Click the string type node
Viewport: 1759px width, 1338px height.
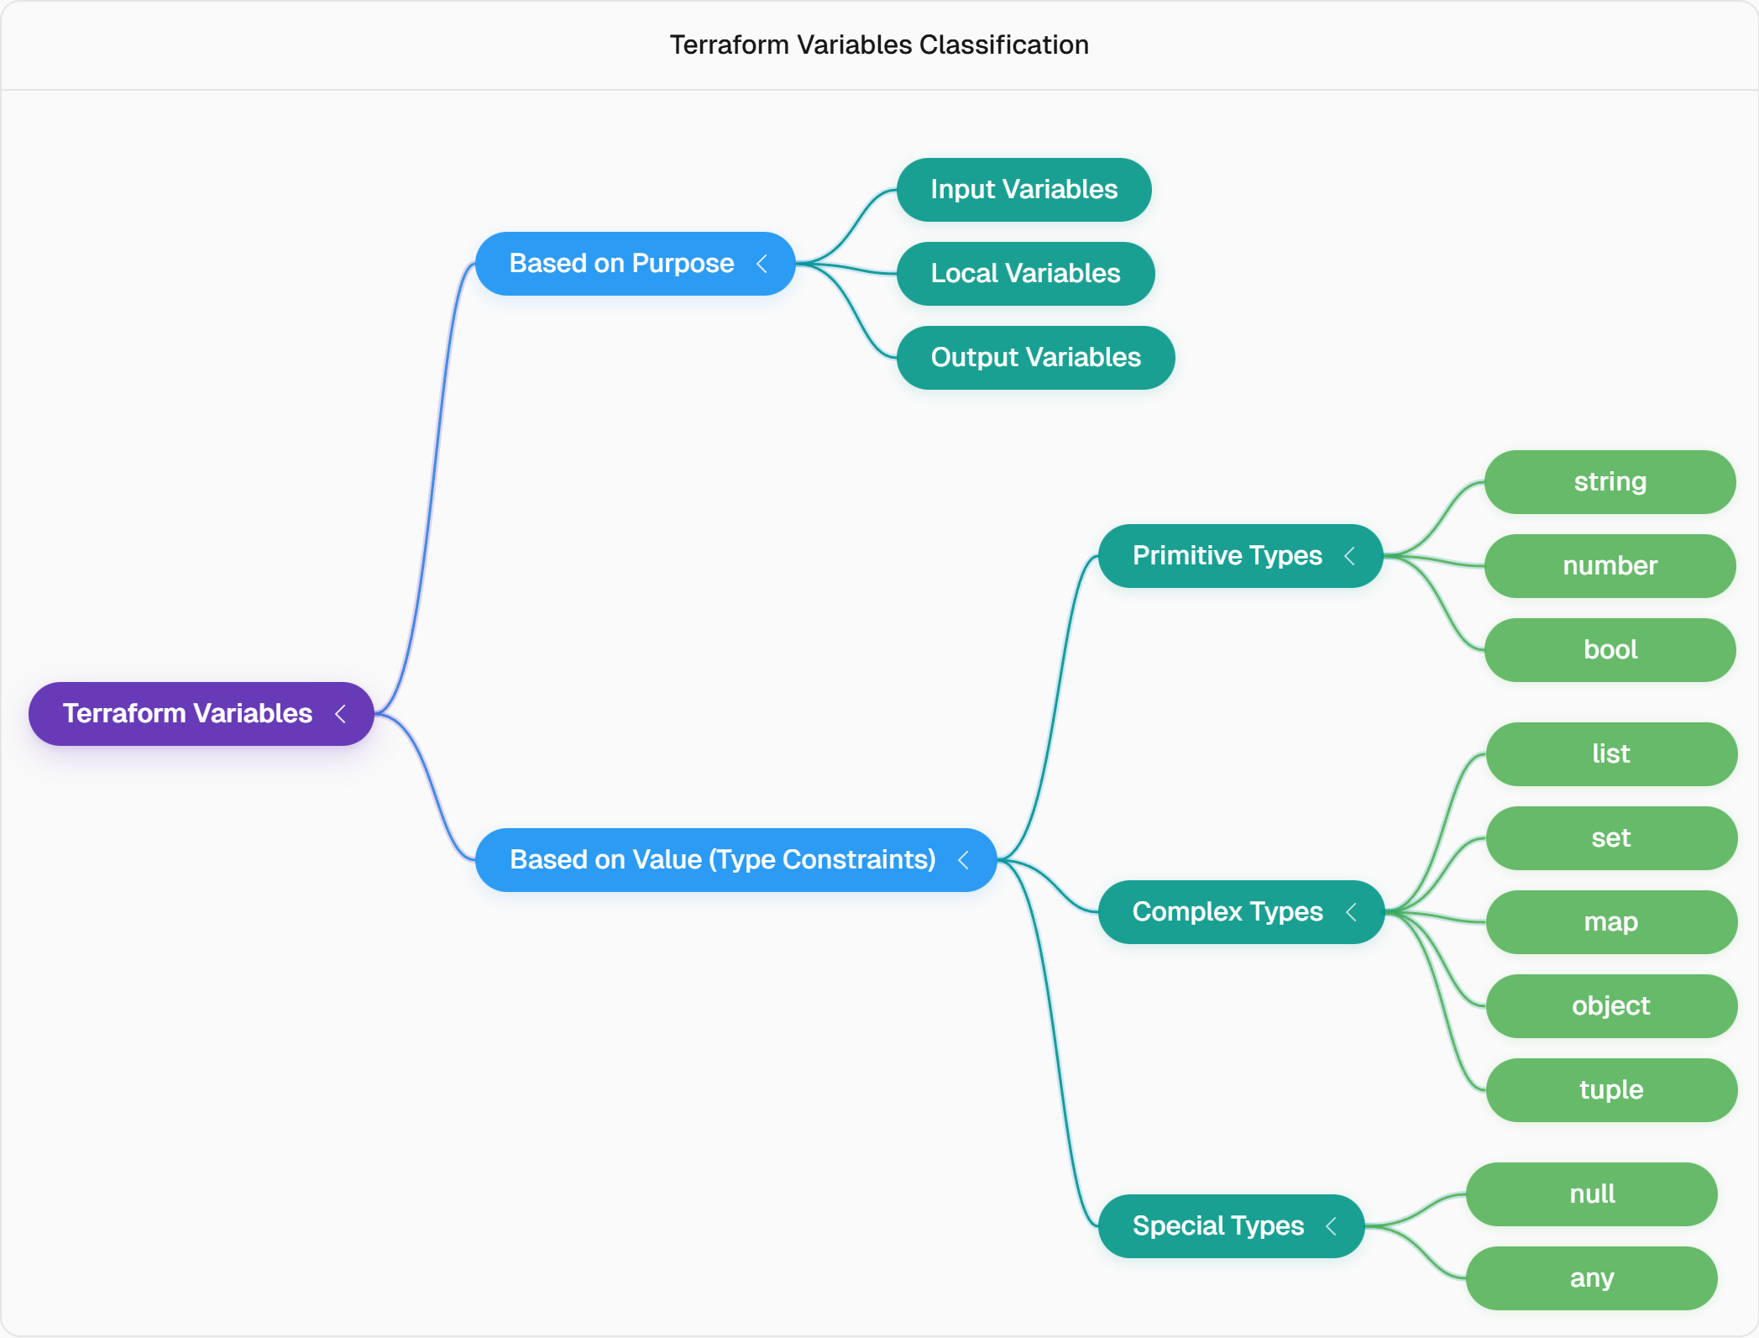click(x=1610, y=482)
